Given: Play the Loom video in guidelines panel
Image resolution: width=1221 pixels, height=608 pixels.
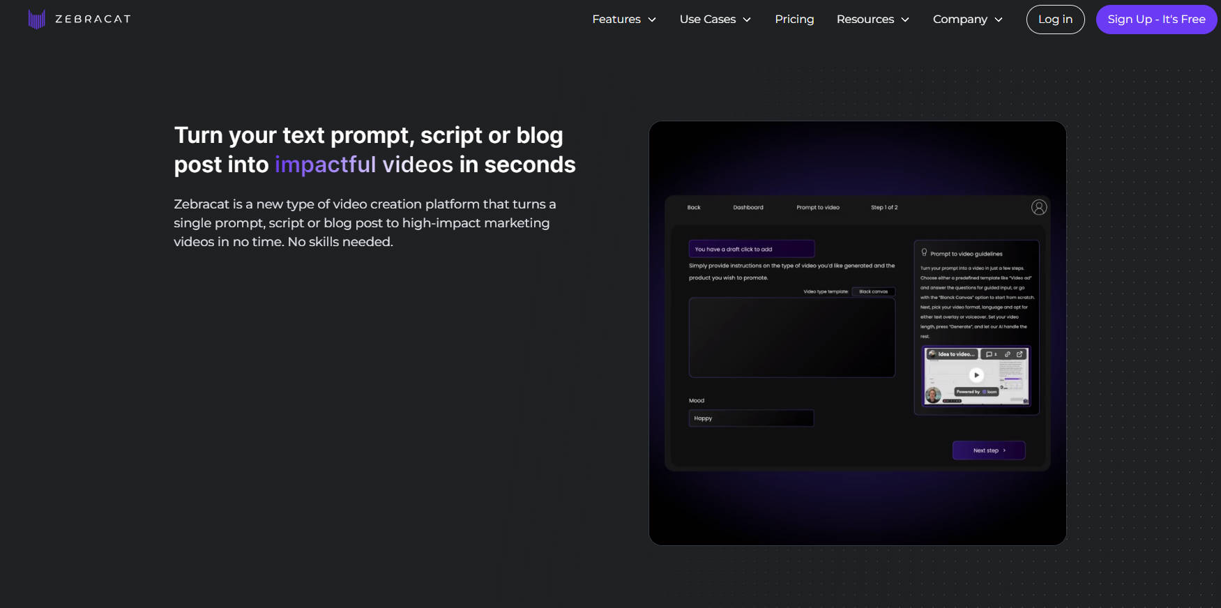Looking at the screenshot, I should tap(976, 375).
